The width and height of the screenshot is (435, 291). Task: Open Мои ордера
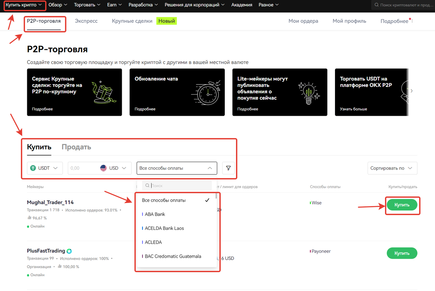click(303, 21)
